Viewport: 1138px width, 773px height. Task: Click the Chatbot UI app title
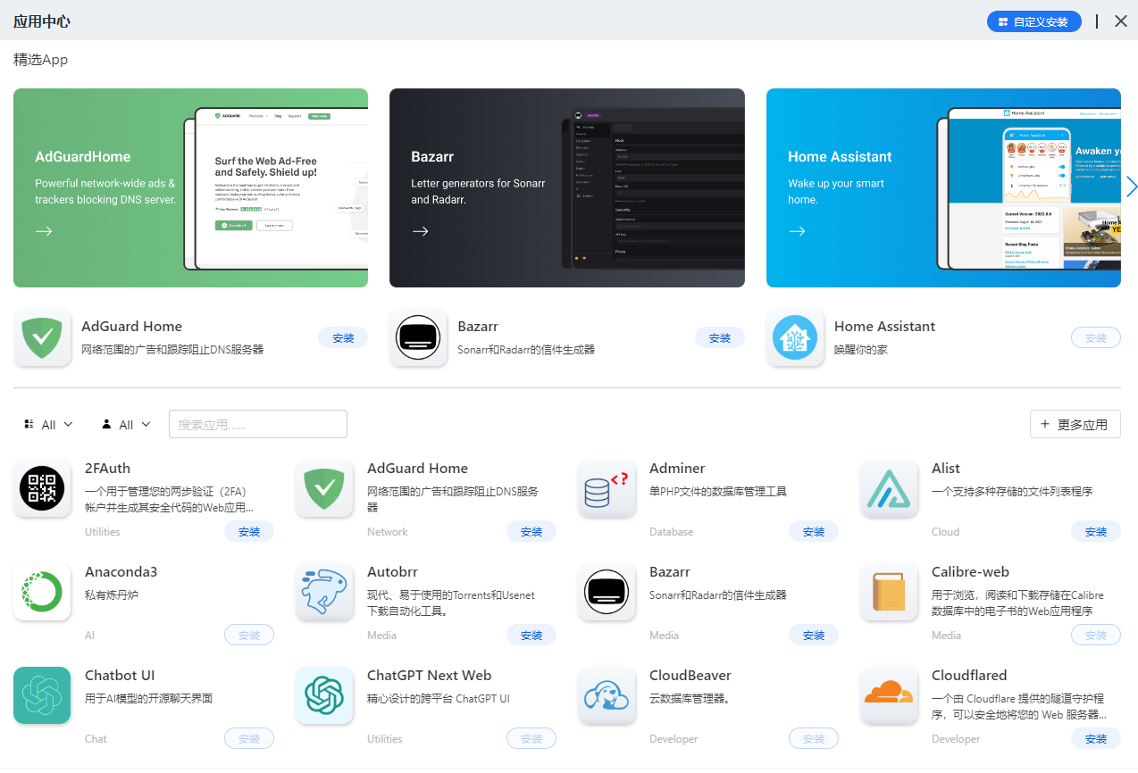tap(120, 675)
